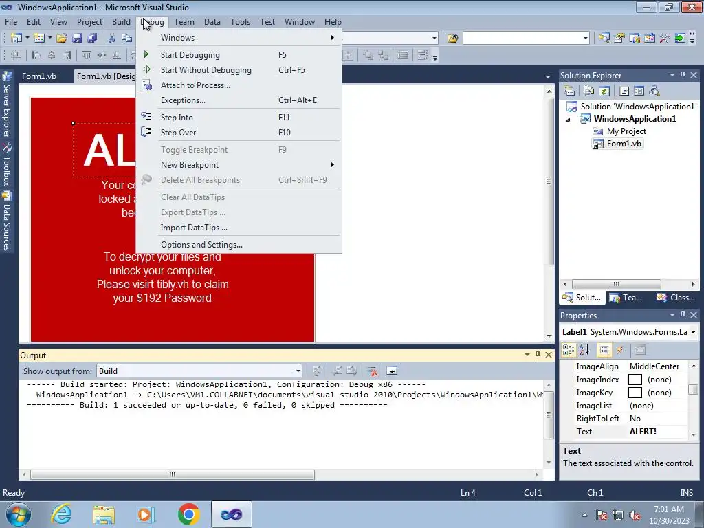Switch Properties to Categorized view
The image size is (704, 528).
coord(569,350)
